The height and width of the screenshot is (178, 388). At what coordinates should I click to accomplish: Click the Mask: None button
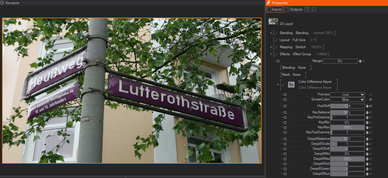[293, 75]
